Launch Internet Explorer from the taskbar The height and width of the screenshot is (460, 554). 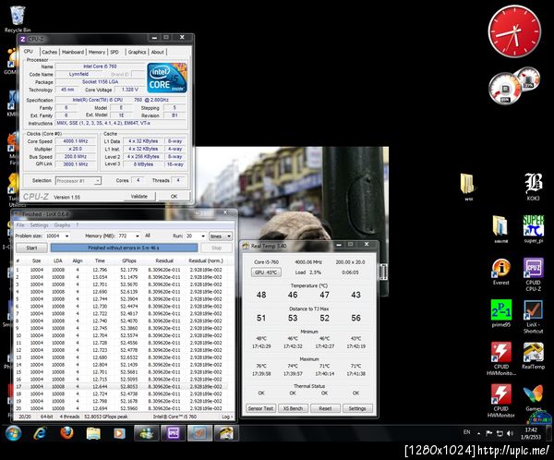tap(40, 433)
